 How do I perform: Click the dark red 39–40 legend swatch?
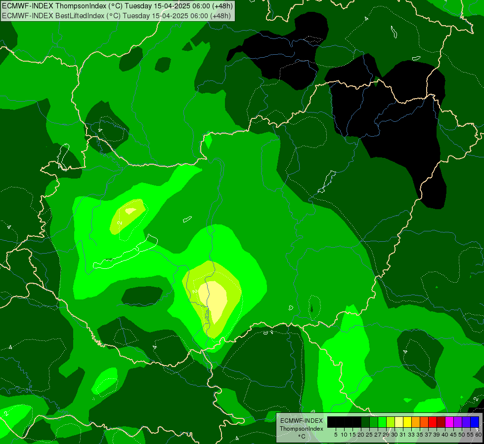click(x=441, y=422)
